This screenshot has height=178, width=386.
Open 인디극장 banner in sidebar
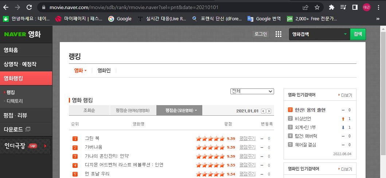26,146
